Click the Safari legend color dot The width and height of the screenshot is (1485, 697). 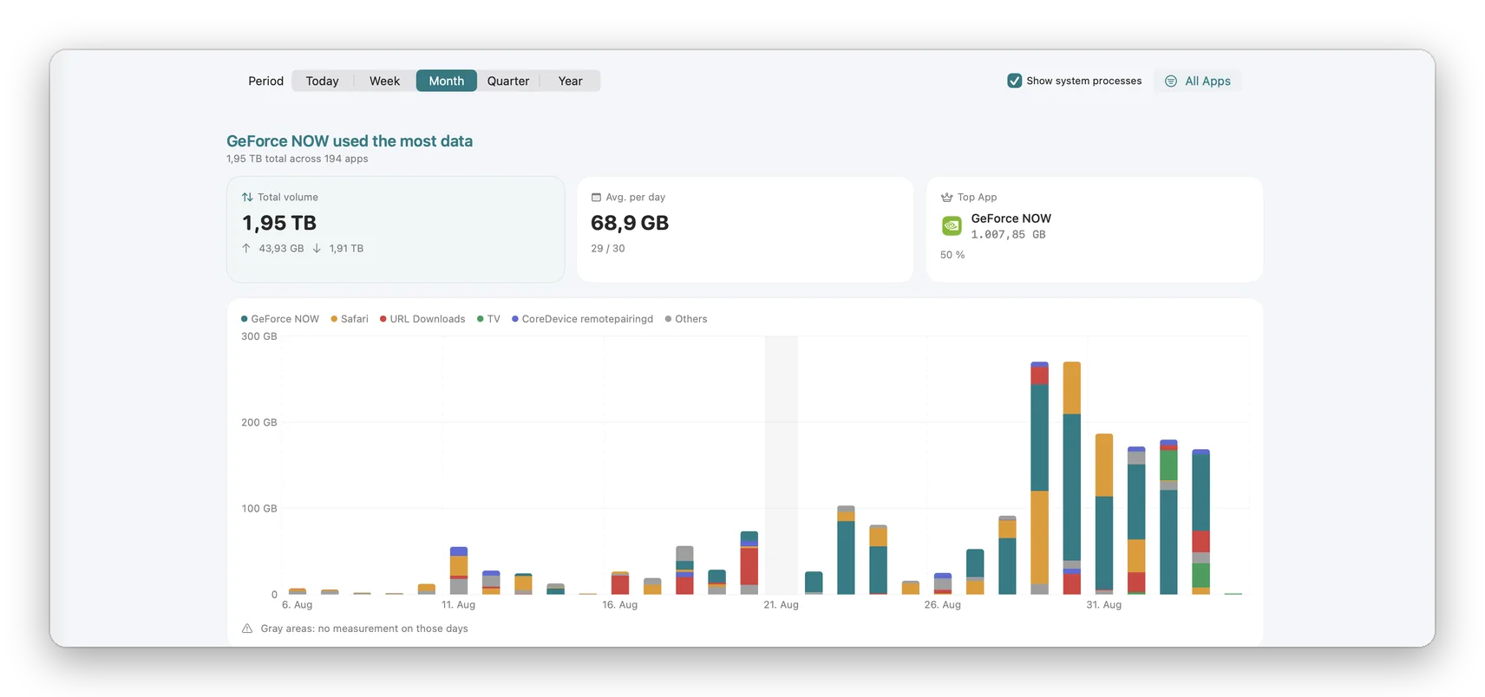(x=334, y=319)
